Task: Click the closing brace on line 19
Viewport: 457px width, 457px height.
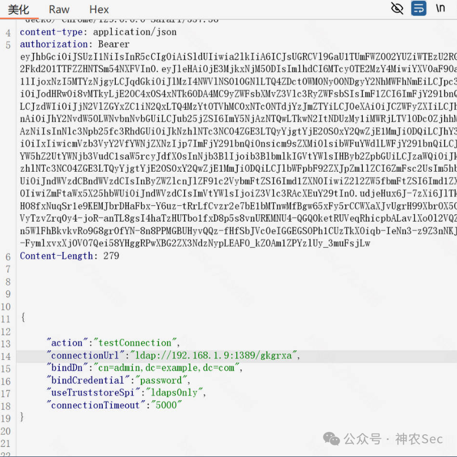Action: tap(22, 417)
